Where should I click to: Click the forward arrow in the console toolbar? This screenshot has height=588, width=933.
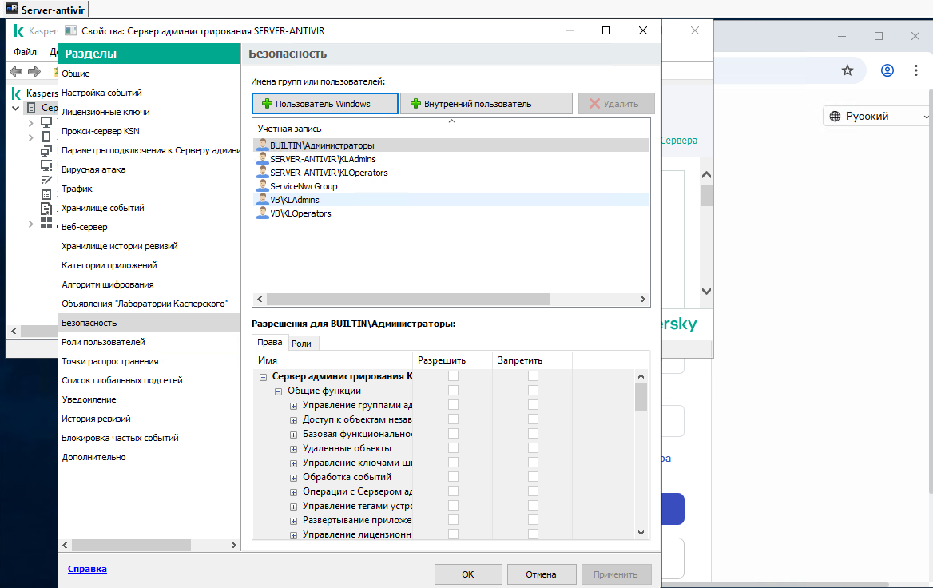(34, 71)
